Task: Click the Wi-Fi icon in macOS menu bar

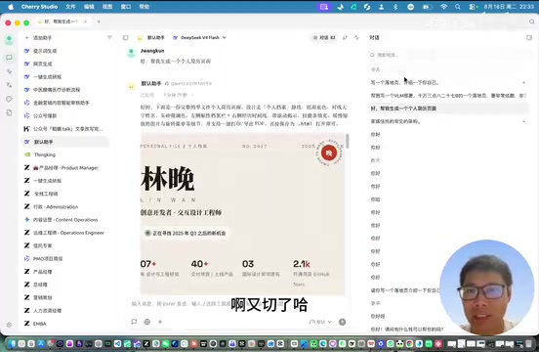Action: pos(443,7)
